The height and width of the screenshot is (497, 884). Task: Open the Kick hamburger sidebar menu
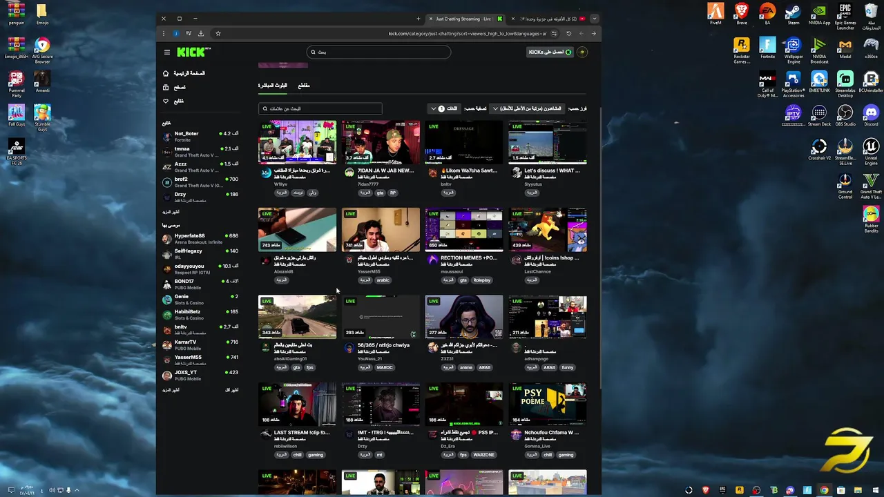(167, 52)
